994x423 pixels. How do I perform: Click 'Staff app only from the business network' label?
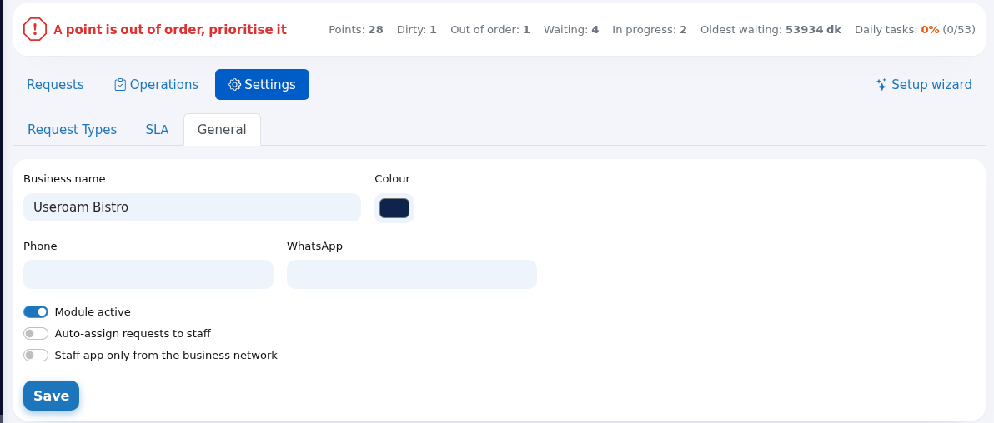[166, 356]
